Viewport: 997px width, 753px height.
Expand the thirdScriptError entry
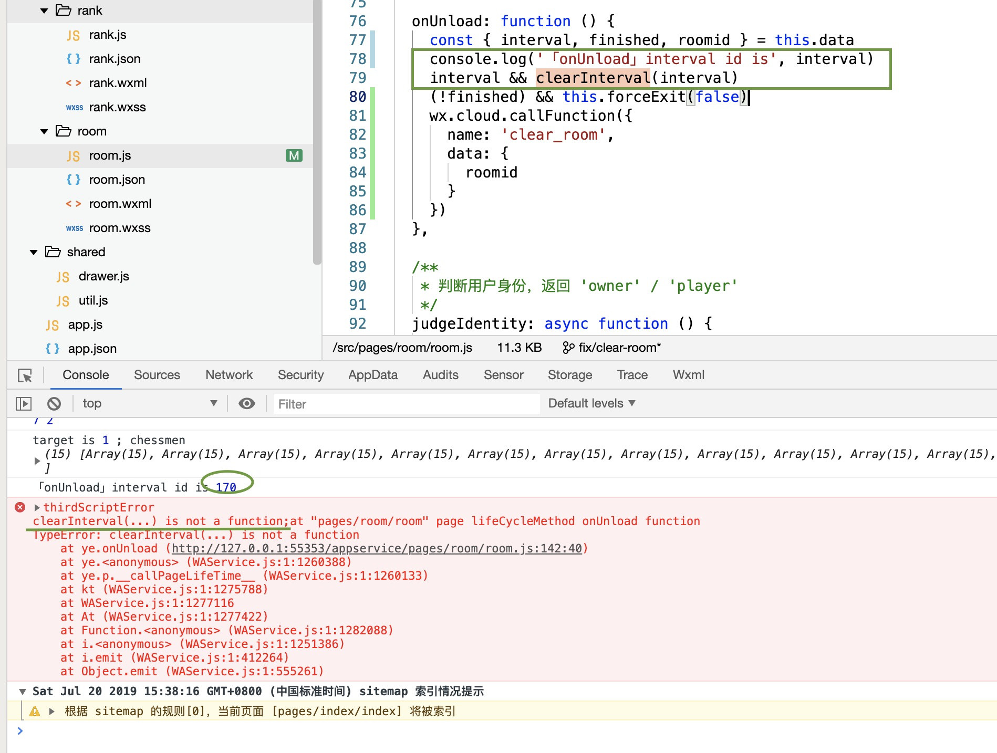37,507
